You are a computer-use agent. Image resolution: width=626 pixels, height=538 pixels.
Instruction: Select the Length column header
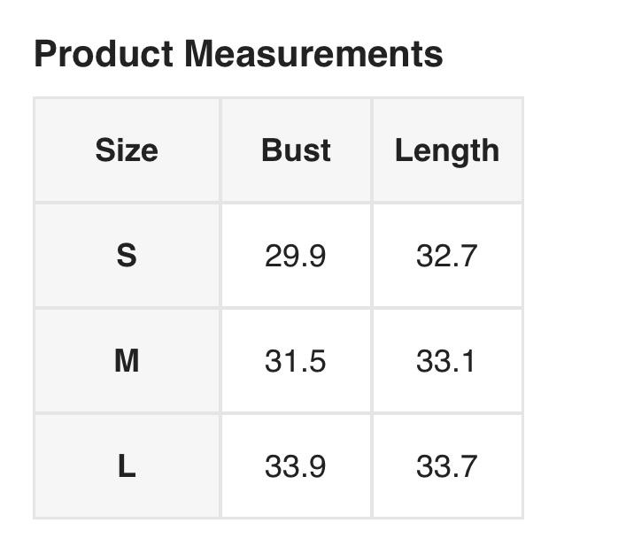pos(446,150)
